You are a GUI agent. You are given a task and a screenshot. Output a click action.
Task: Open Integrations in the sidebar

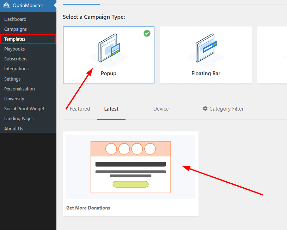[x=16, y=69]
